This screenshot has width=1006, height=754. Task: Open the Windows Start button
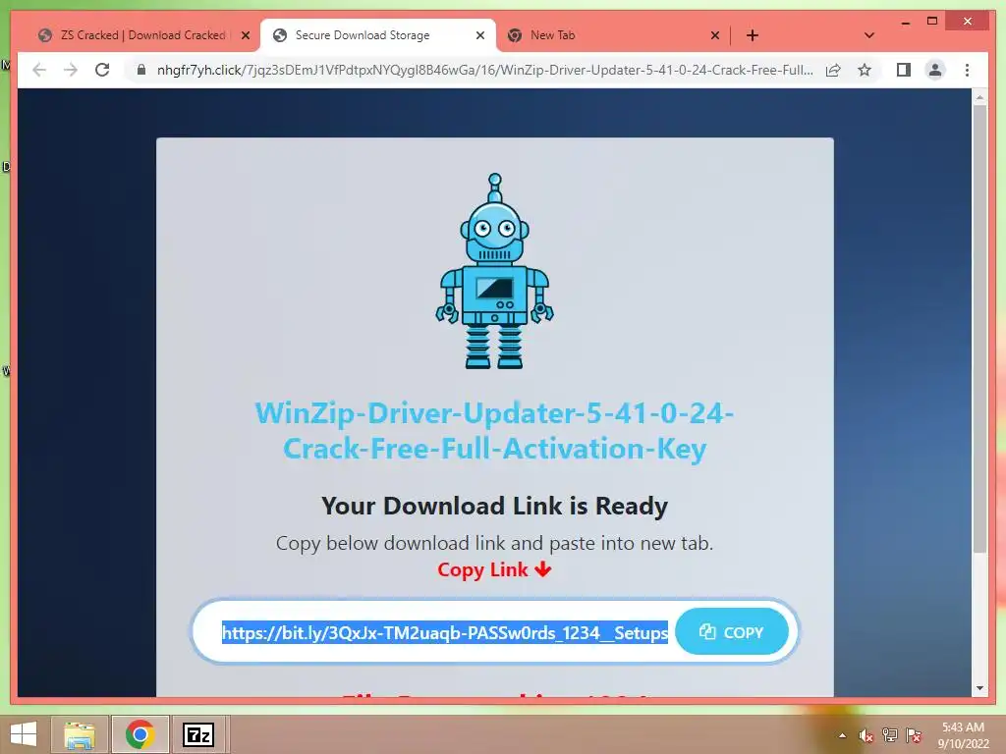click(24, 734)
